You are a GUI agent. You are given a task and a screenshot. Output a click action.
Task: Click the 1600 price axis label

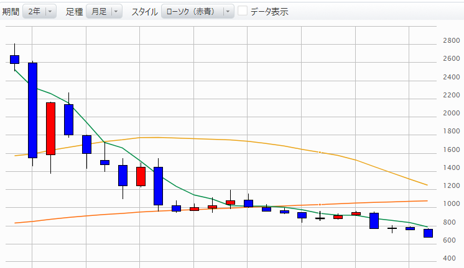point(452,150)
